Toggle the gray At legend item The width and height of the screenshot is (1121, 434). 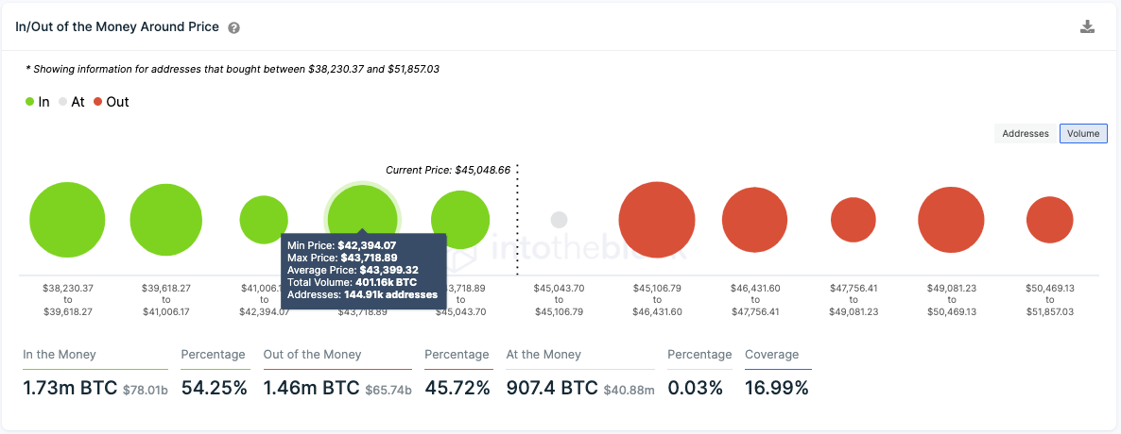pos(71,102)
